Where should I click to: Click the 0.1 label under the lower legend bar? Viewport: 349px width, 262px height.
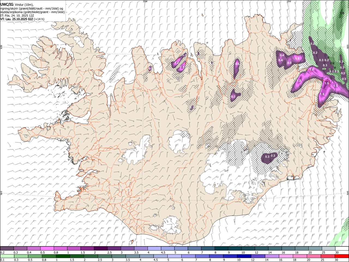tap(2, 260)
